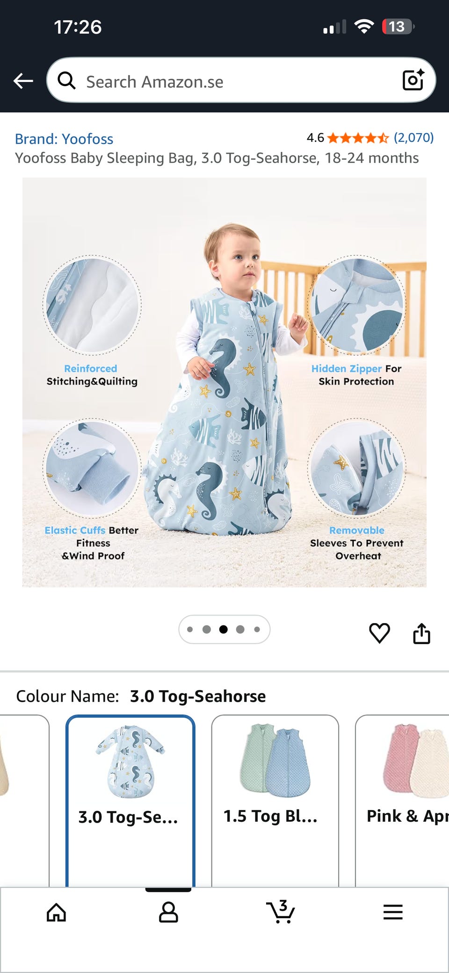449x973 pixels.
Task: Open camera lens search icon
Action: [x=413, y=80]
